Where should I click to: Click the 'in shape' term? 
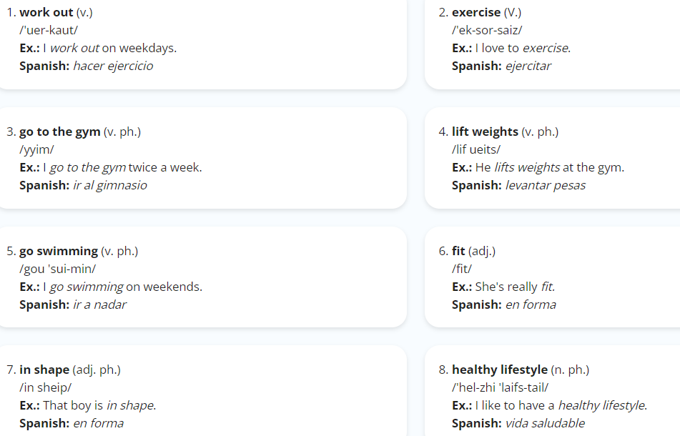point(44,370)
